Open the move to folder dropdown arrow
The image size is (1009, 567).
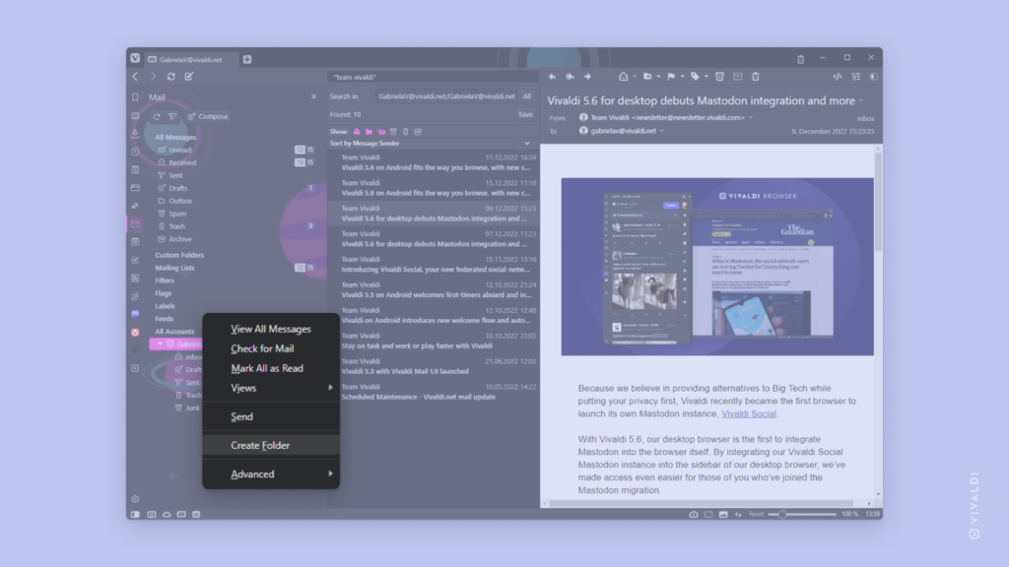pyautogui.click(x=658, y=77)
